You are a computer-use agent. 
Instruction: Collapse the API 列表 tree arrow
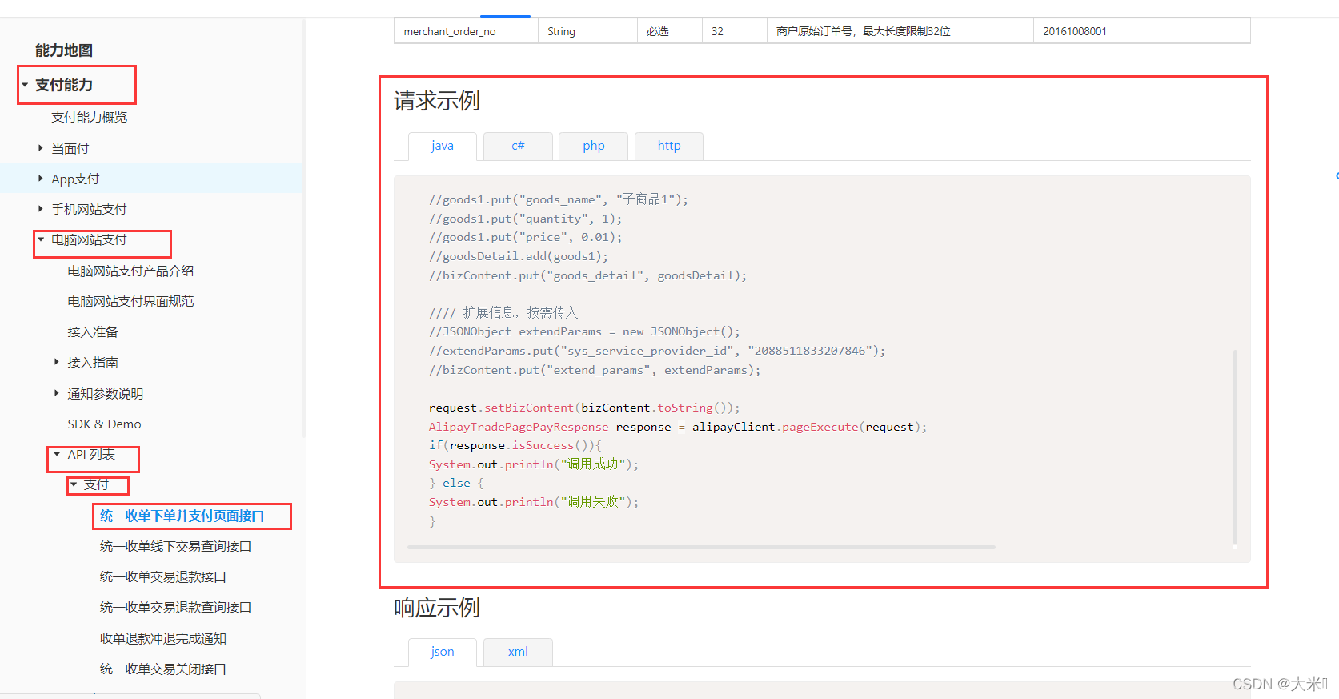pyautogui.click(x=57, y=454)
